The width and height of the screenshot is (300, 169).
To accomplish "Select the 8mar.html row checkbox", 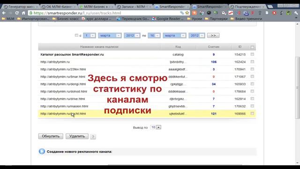I will click(x=252, y=77).
